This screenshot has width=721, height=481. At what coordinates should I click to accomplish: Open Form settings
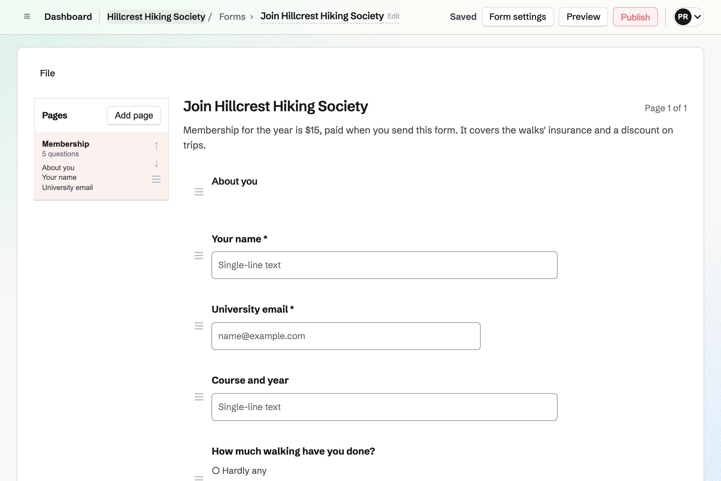517,17
